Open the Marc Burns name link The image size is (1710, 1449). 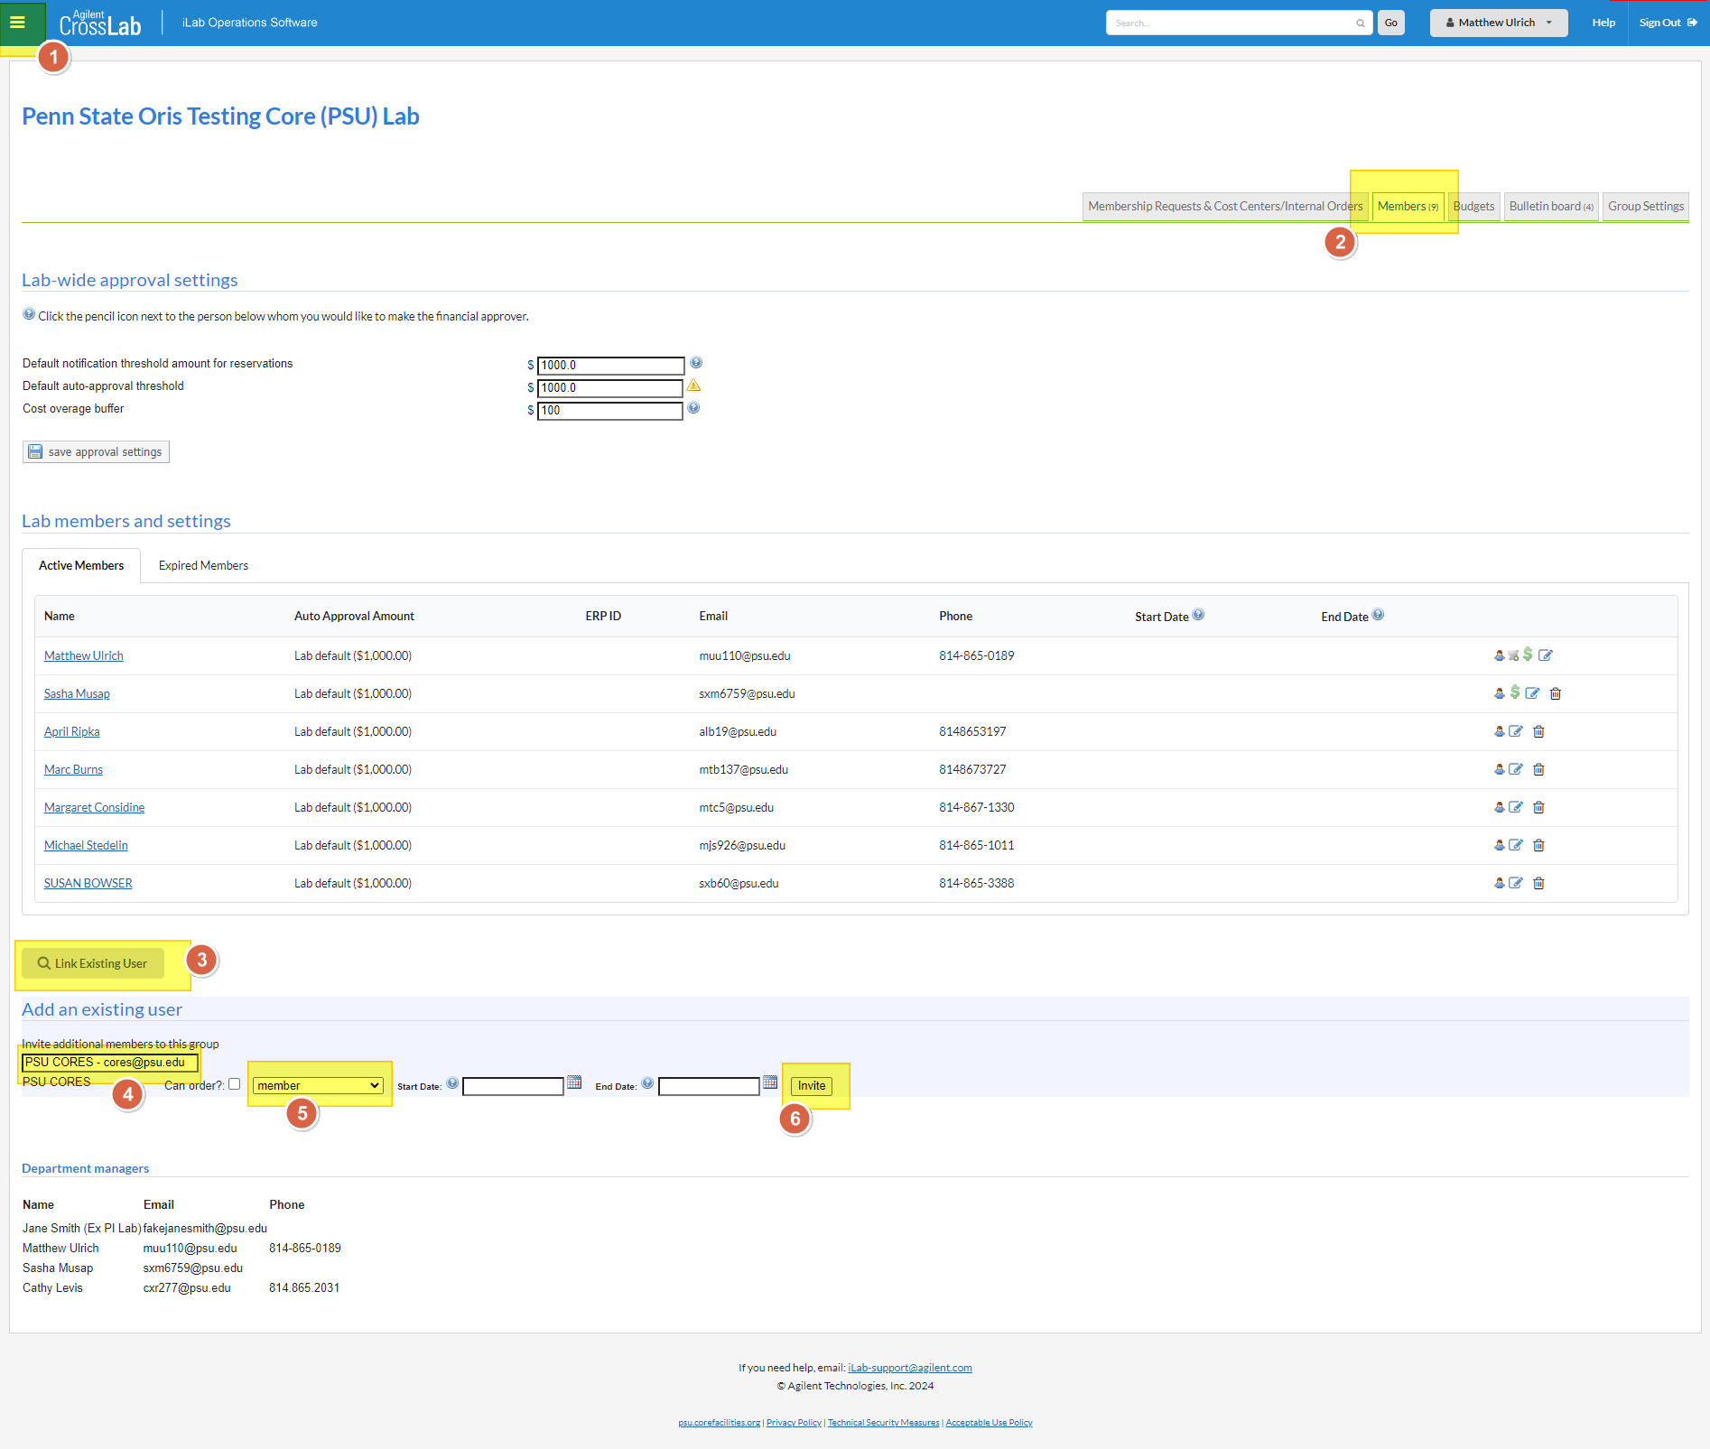(73, 770)
